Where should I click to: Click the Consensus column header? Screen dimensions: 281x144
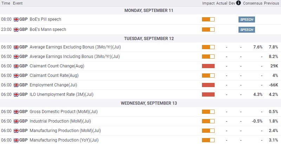[x=253, y=3]
